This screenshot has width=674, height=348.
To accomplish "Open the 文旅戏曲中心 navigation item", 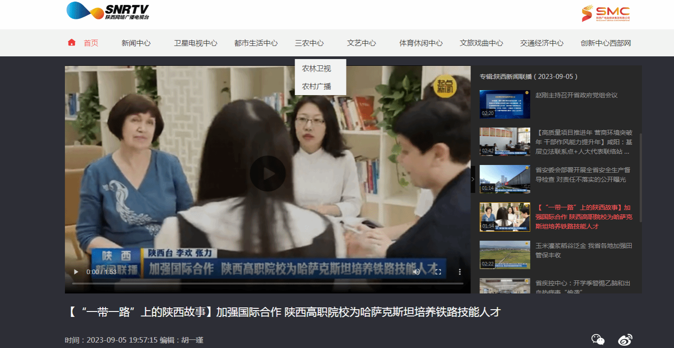I will 481,43.
